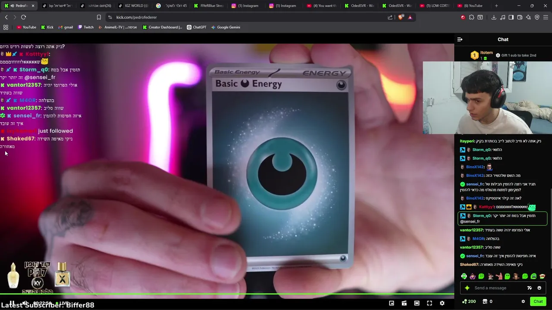Switch to theater mode

click(x=417, y=303)
